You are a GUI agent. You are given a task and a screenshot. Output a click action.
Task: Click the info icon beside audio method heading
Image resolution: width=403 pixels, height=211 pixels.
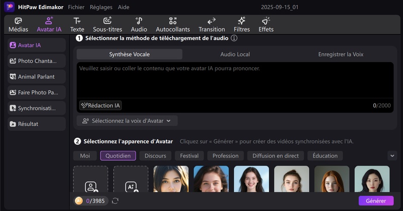pyautogui.click(x=234, y=38)
